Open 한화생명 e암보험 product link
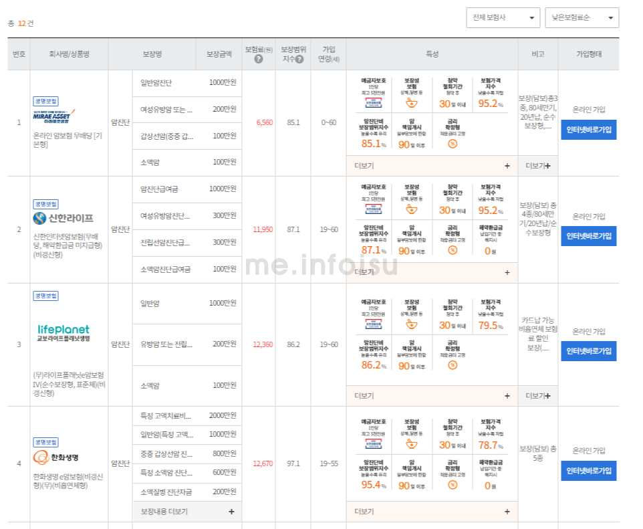This screenshot has width=643, height=529. [x=68, y=481]
